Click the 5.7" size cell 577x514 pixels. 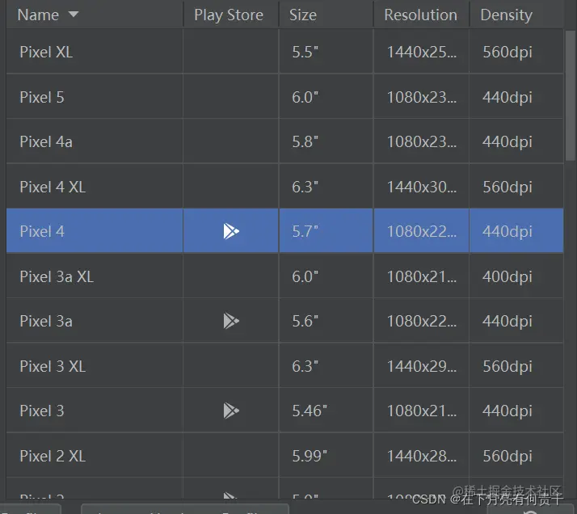326,231
